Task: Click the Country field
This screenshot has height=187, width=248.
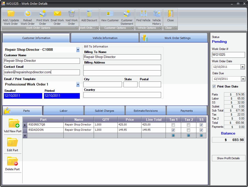Action: 122,95
